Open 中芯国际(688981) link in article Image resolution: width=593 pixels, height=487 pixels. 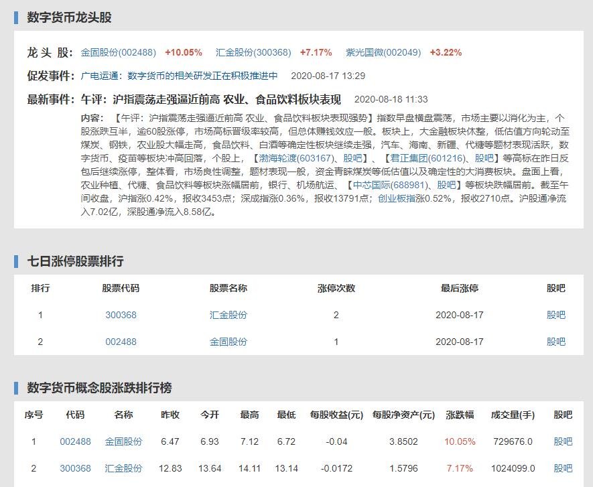(x=390, y=185)
